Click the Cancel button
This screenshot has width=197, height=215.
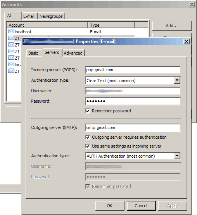point(141,206)
